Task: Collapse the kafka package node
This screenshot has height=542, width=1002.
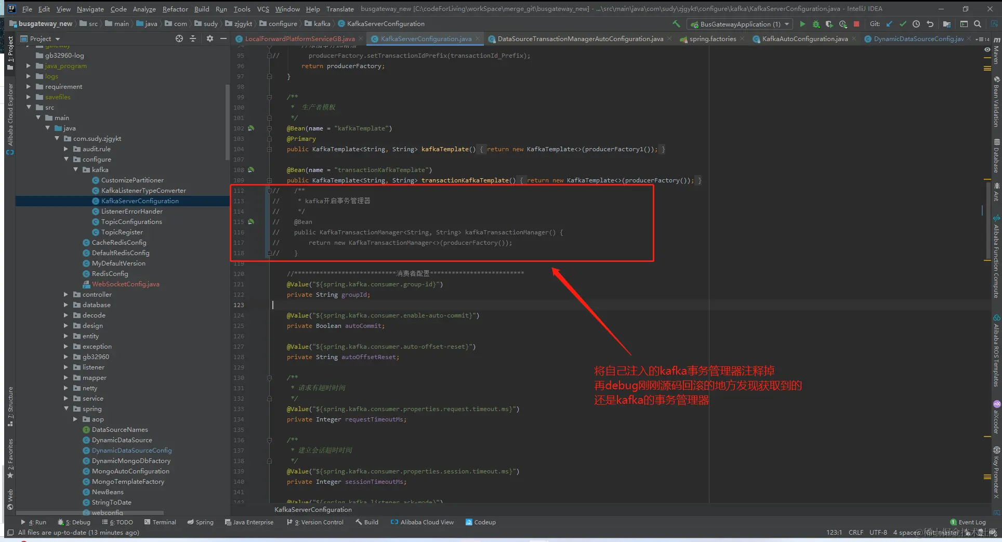Action: (x=75, y=170)
